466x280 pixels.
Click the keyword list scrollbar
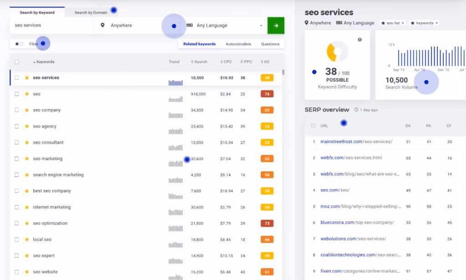click(284, 72)
